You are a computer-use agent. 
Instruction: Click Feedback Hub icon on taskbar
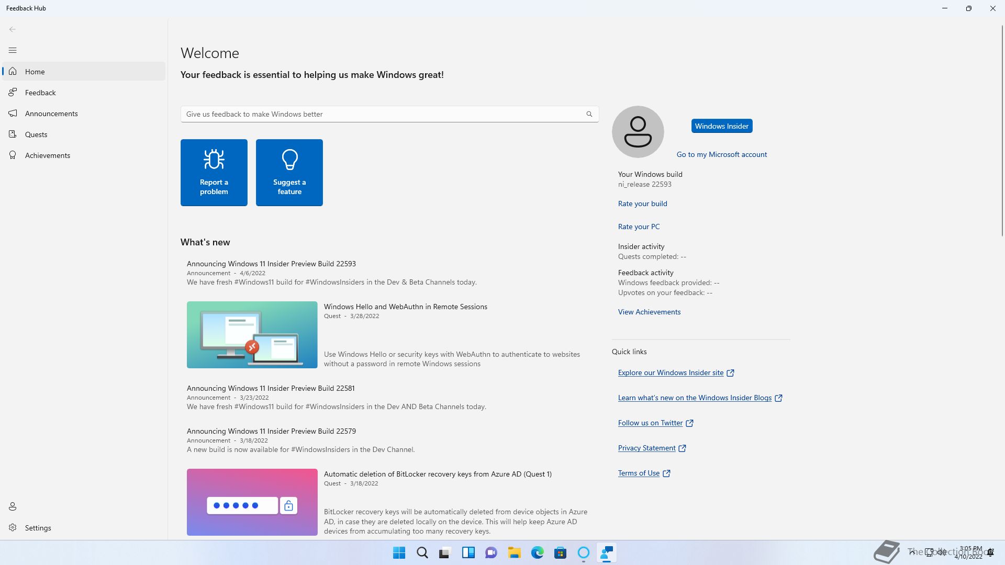[x=606, y=553]
